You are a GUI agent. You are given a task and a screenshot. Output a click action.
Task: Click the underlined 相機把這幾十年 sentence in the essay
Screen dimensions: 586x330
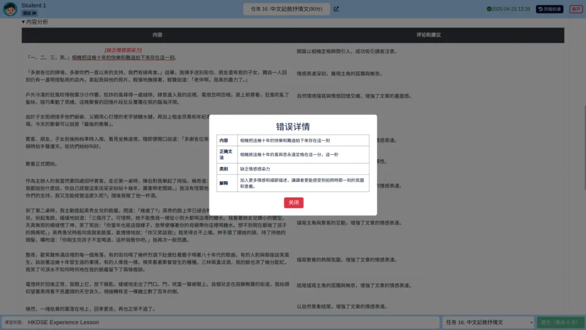coord(124,58)
